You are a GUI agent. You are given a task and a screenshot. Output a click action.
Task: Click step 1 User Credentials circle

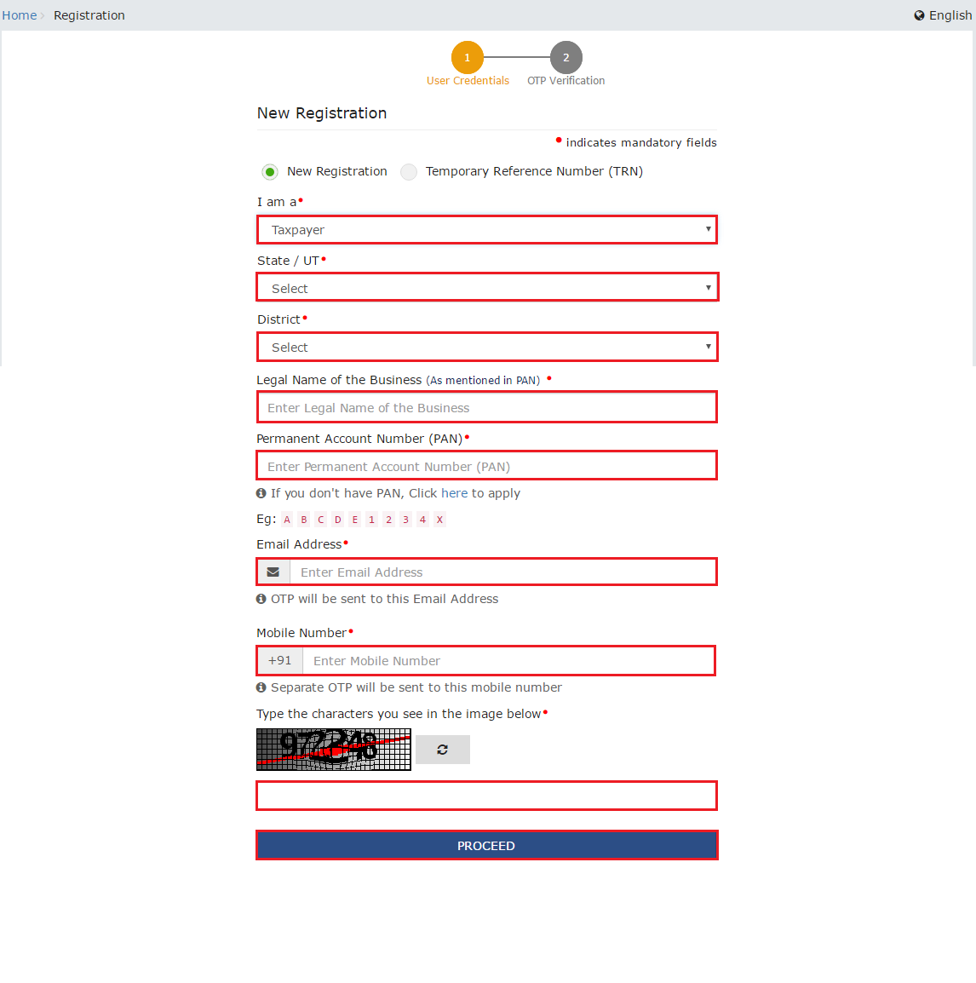pos(468,57)
